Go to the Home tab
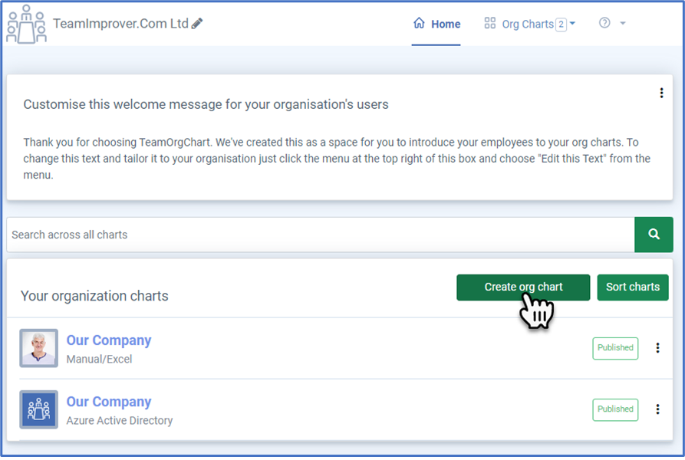This screenshot has width=685, height=460. (x=436, y=24)
